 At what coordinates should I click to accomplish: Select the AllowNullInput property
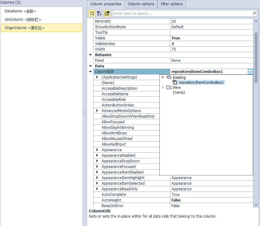click(x=126, y=144)
